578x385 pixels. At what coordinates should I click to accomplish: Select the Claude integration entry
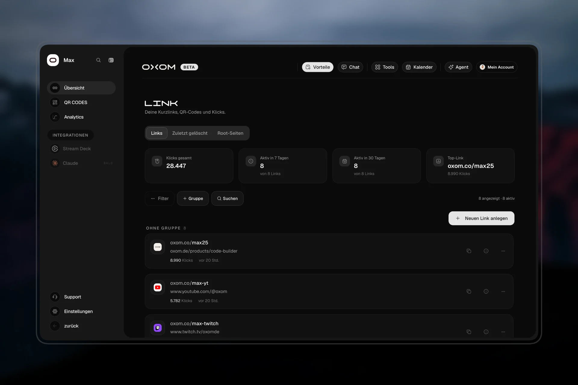(81, 163)
